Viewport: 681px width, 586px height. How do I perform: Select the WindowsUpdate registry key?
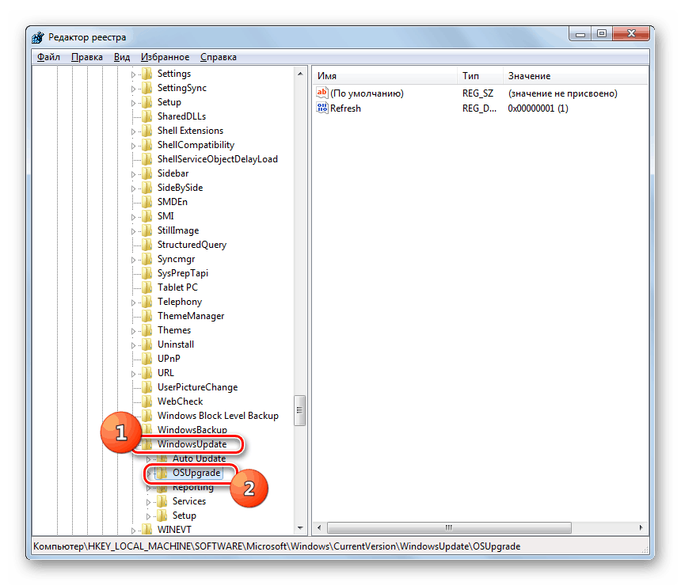coord(192,444)
